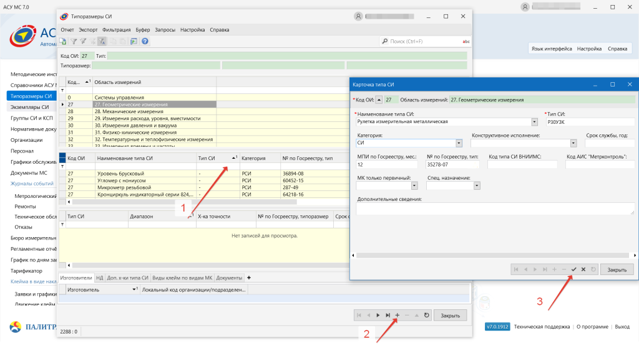
Task: Switch to НД tab
Action: 99,278
